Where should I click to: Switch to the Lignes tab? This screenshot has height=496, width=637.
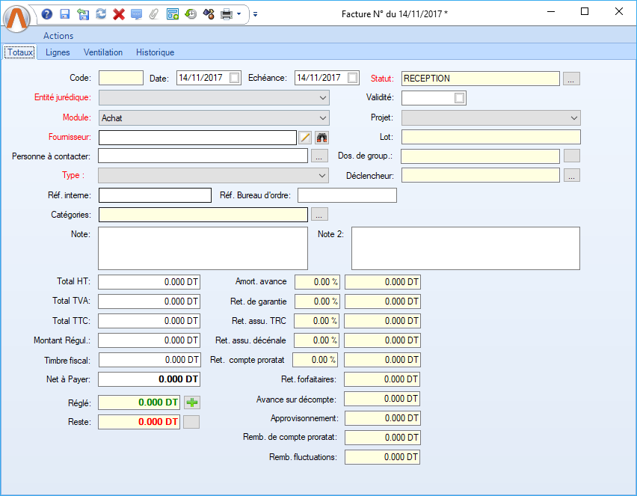(58, 52)
